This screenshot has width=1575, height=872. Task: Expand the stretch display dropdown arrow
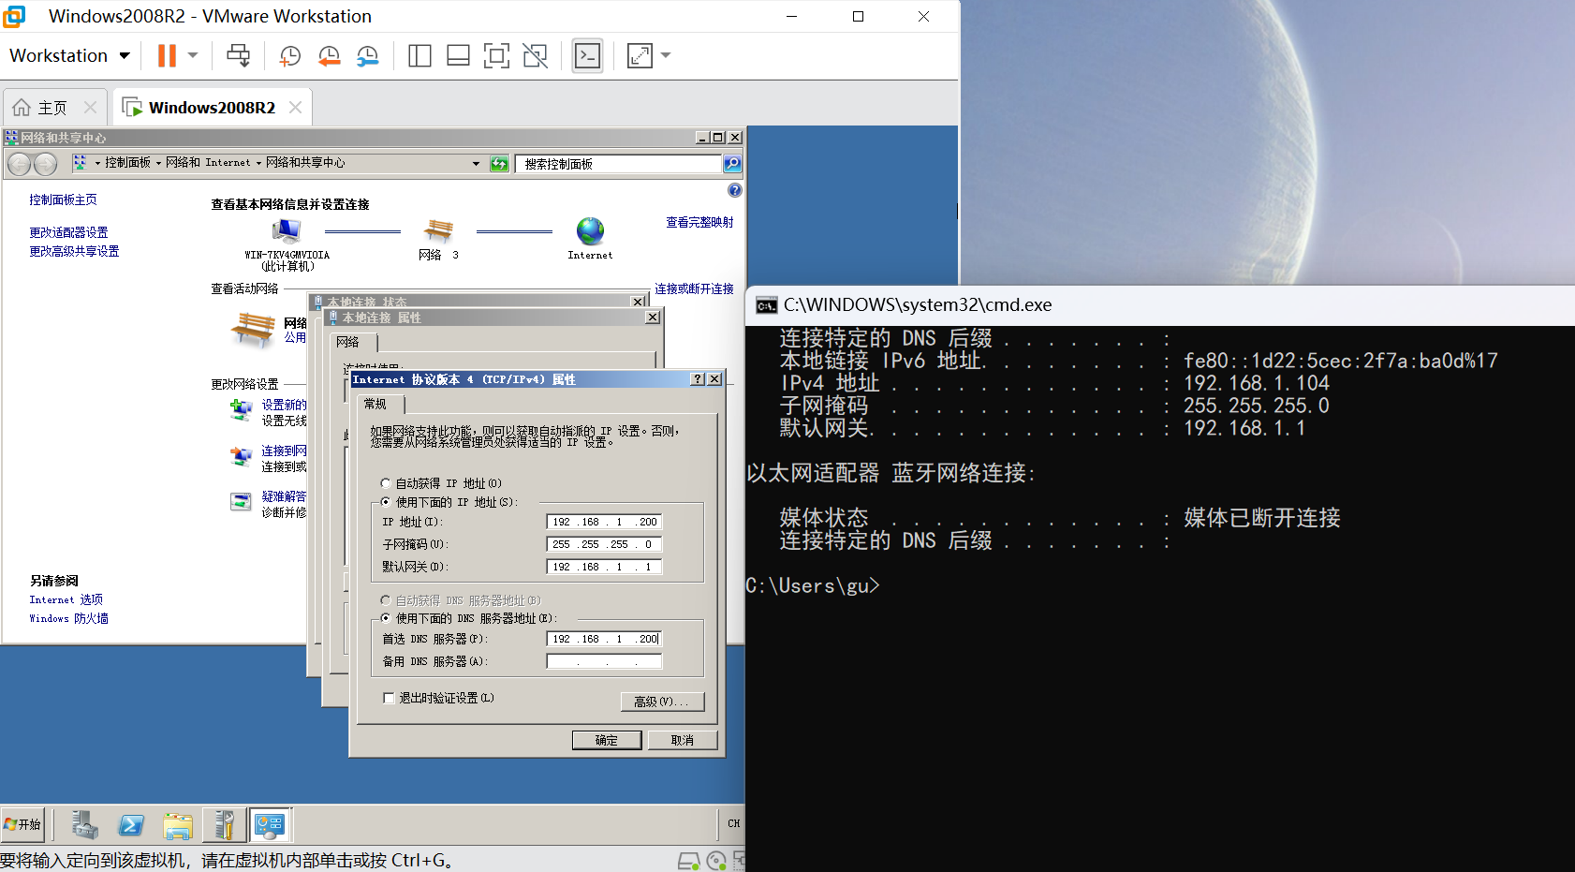(666, 55)
